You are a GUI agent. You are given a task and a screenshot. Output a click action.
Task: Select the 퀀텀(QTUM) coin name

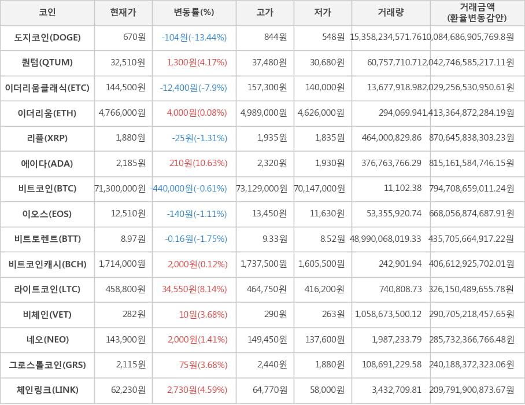tap(47, 62)
